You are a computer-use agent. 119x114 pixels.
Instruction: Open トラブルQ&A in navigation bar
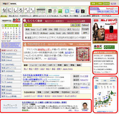tap(53, 16)
